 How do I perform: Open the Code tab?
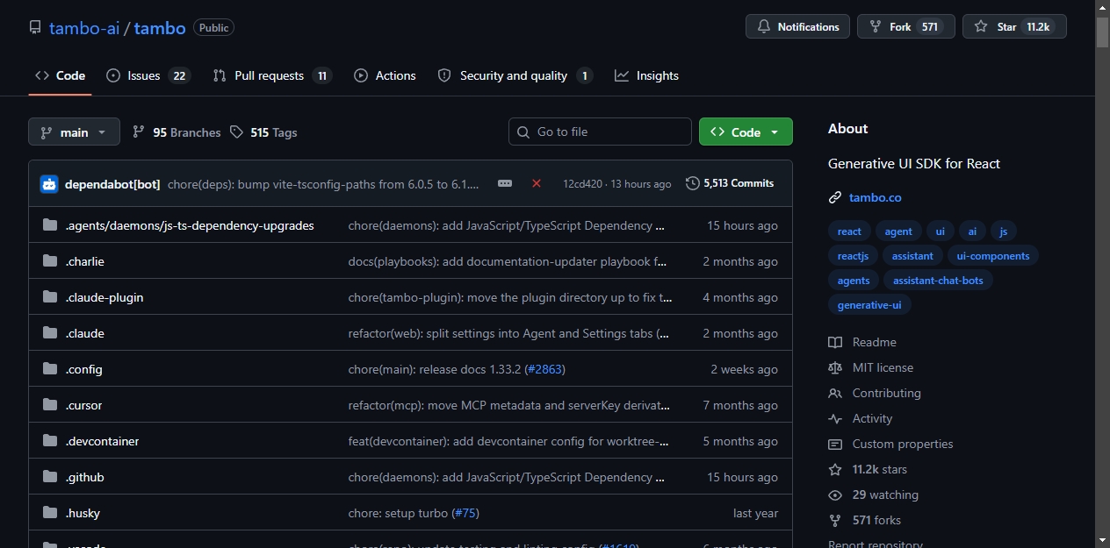pyautogui.click(x=60, y=75)
